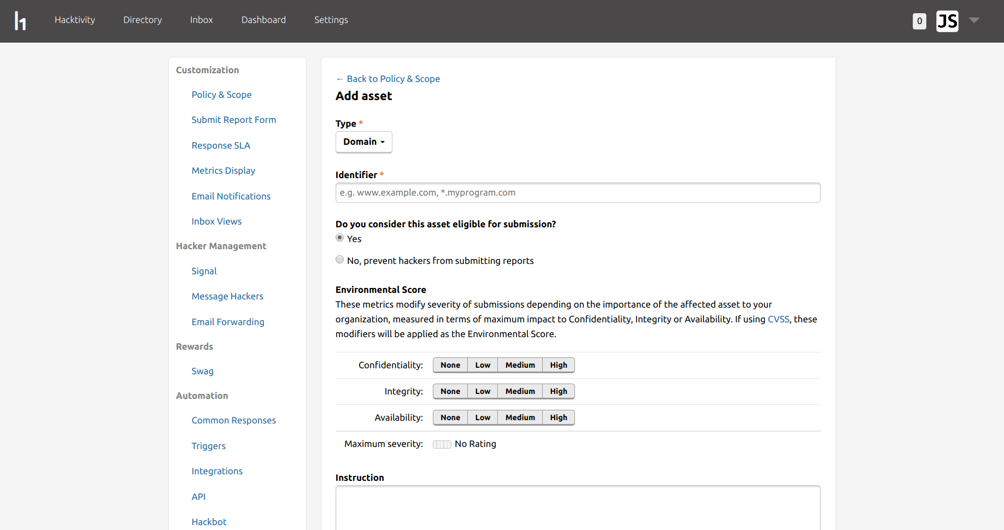Set Confidentiality to None
Screen dimensions: 1004x530
[450, 365]
